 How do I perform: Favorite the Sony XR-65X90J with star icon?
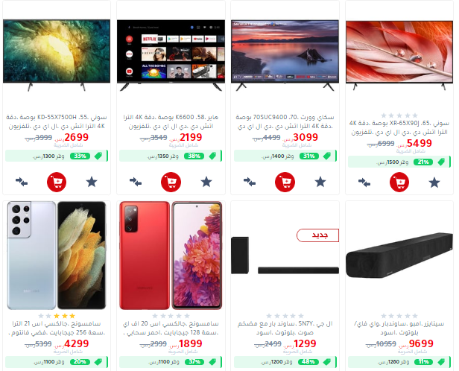point(434,183)
